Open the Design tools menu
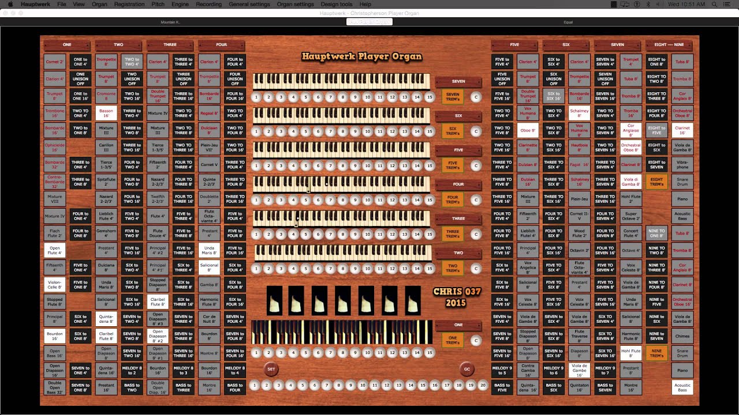 (337, 4)
